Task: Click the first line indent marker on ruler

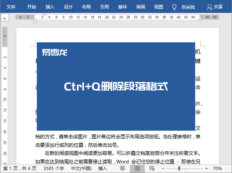Action: tap(44, 15)
